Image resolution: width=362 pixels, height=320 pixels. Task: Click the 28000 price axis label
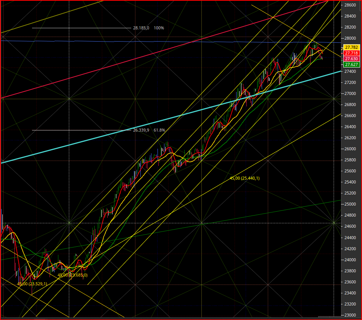pos(350,38)
